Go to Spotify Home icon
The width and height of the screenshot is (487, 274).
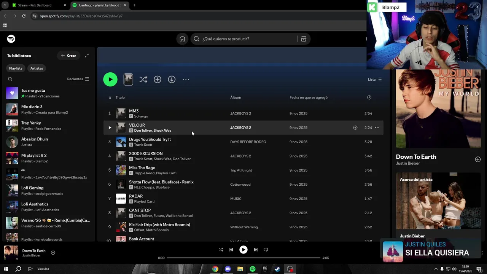182,39
